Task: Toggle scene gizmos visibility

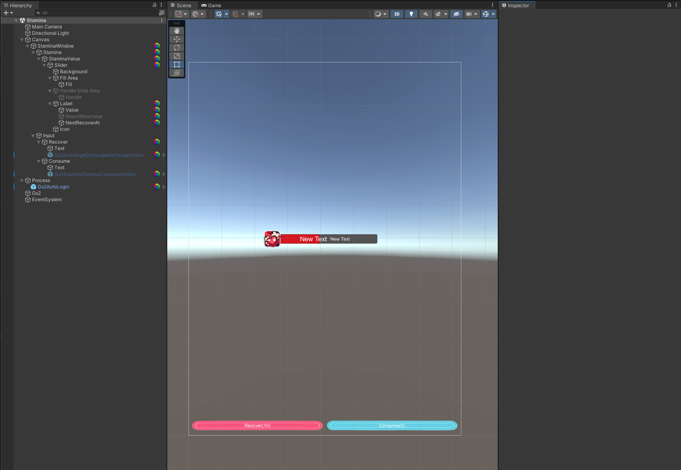Action: point(486,14)
